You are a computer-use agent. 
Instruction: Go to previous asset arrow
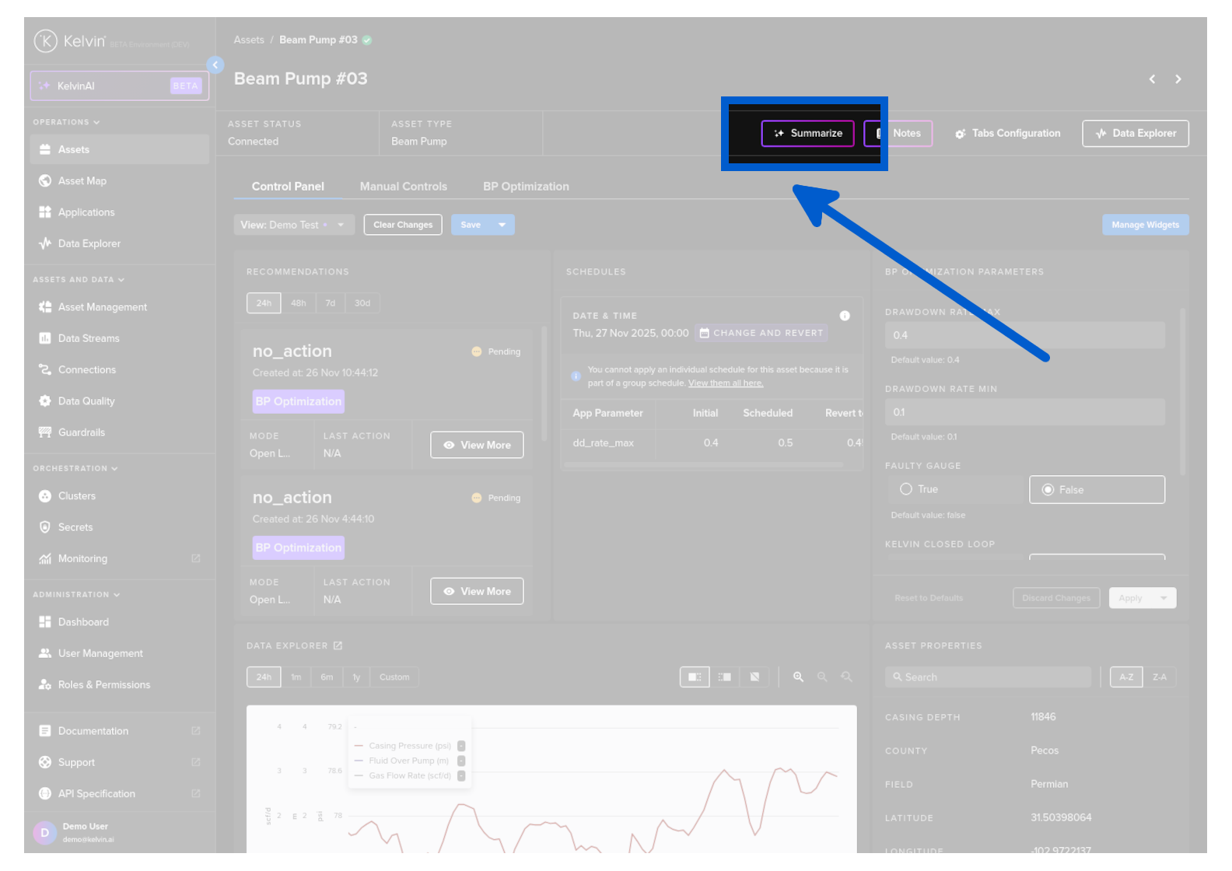pyautogui.click(x=1152, y=79)
